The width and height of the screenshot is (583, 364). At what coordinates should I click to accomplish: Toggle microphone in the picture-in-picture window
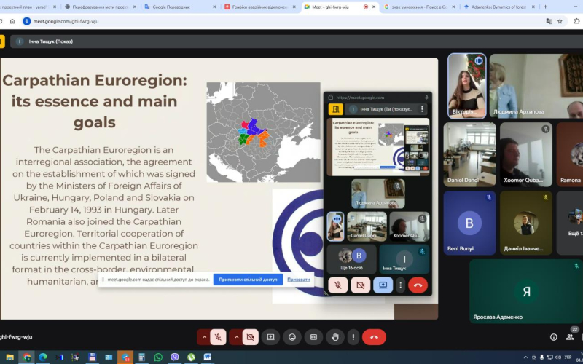[x=338, y=285]
